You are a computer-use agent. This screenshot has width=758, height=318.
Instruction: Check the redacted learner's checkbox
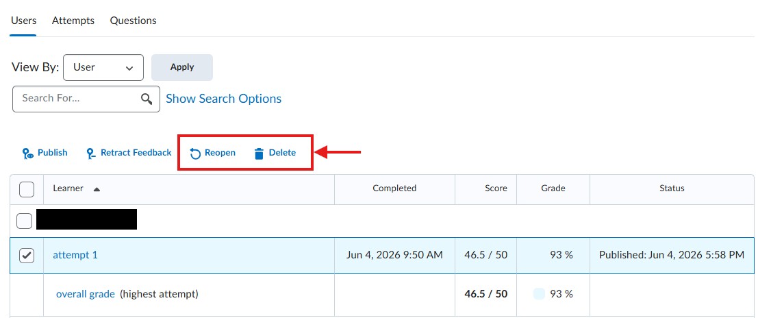[x=24, y=221]
